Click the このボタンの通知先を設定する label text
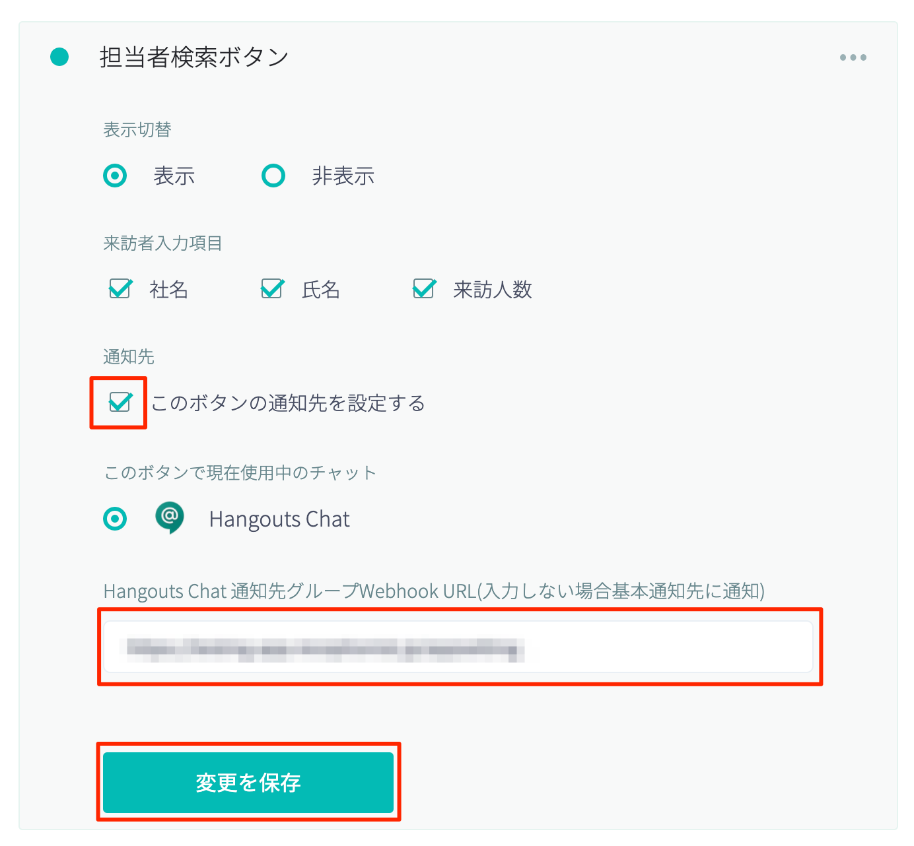Image resolution: width=914 pixels, height=846 pixels. click(x=288, y=403)
